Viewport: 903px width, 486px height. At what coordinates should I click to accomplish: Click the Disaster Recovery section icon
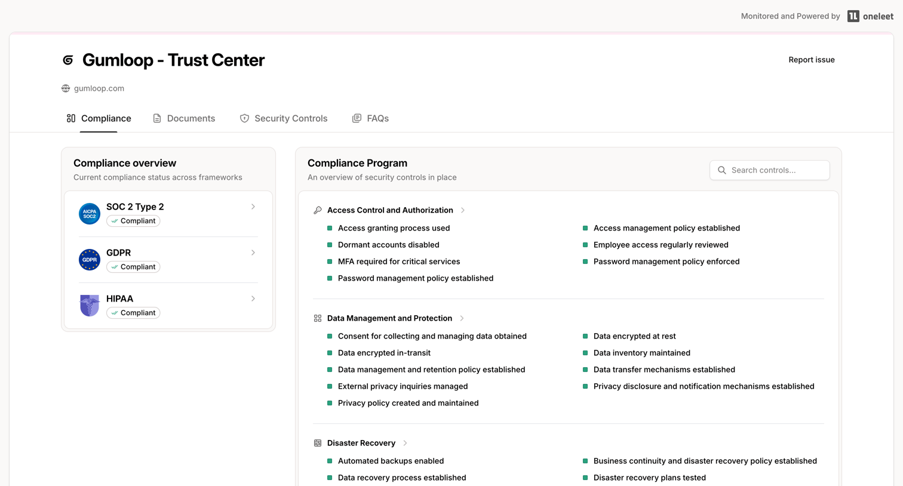[x=318, y=443]
